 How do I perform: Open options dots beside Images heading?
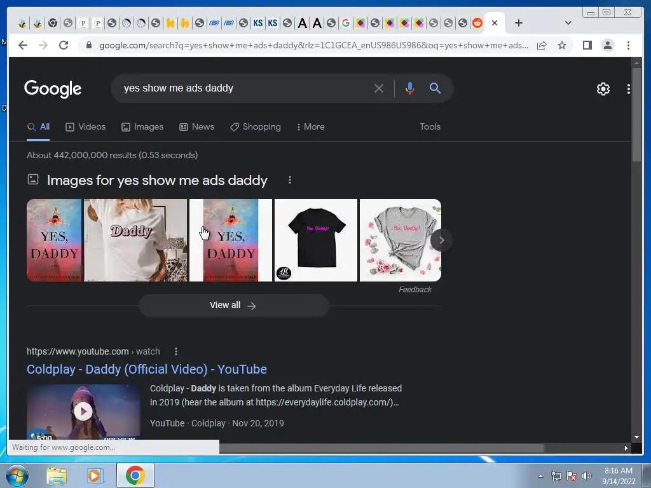point(290,180)
